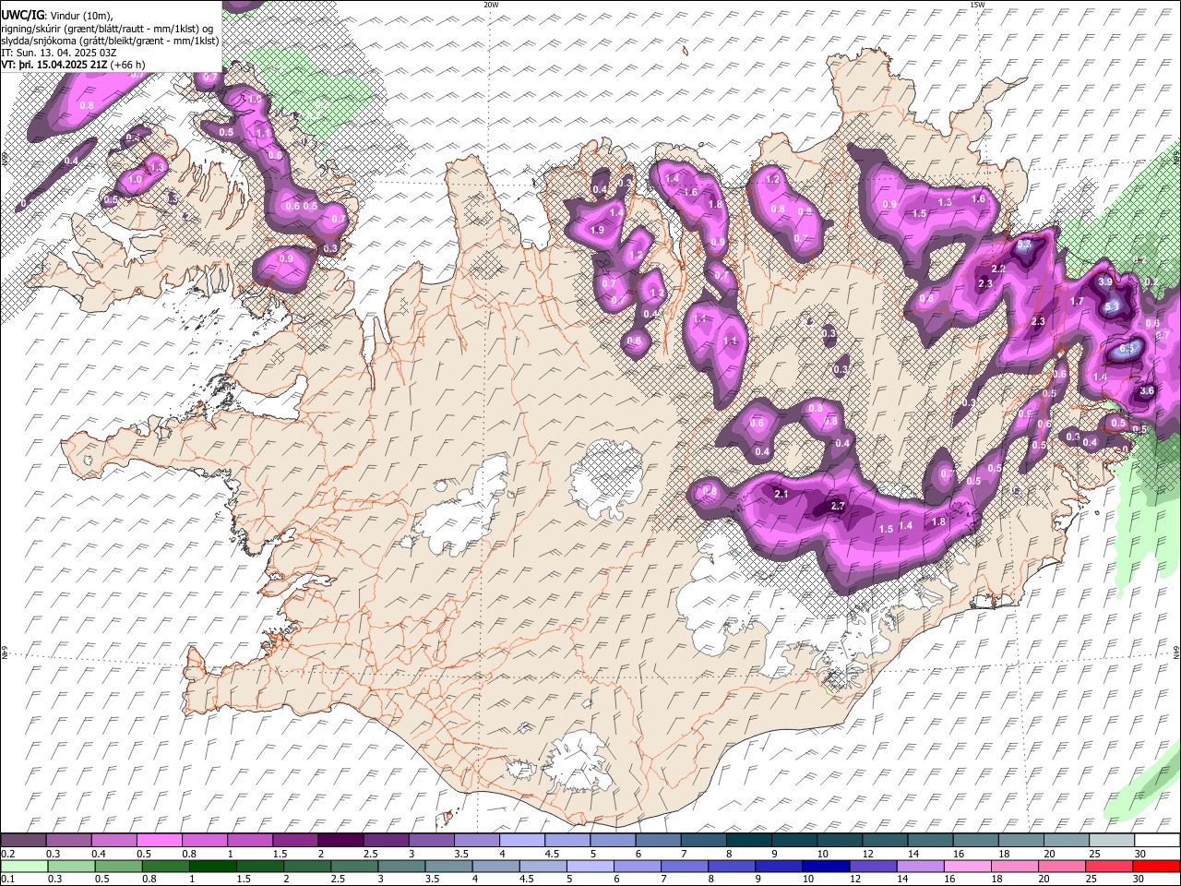Select top-row pink swatch between 0.5 and 0.8
The image size is (1181, 886).
160,840
